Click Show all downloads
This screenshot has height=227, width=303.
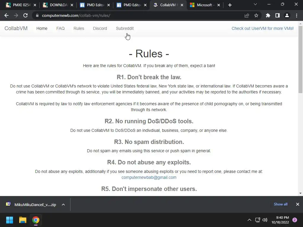click(281, 204)
